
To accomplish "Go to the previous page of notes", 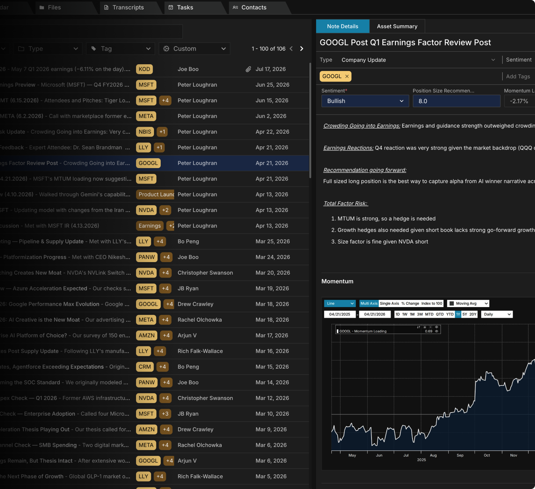I will (291, 49).
